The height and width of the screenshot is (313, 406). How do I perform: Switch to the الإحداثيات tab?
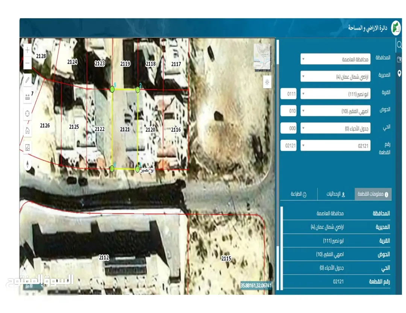336,194
